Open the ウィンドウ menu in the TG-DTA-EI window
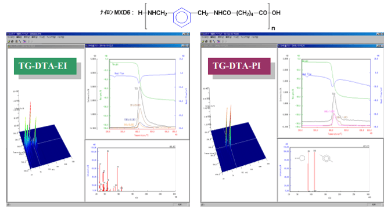This screenshot has height=211, width=391. (51, 37)
